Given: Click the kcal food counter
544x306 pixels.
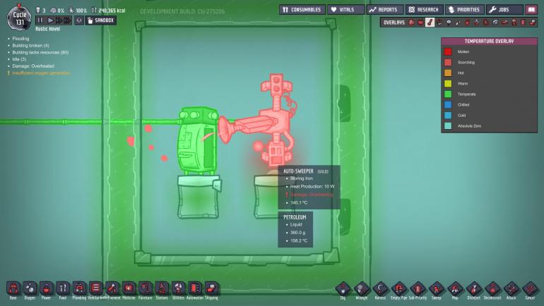Looking at the screenshot, I should 108,11.
